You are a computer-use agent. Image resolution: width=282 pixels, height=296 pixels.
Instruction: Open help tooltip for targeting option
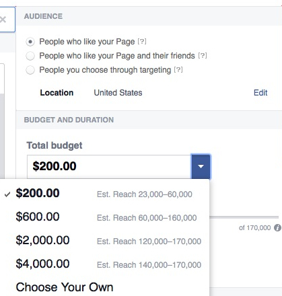178,70
